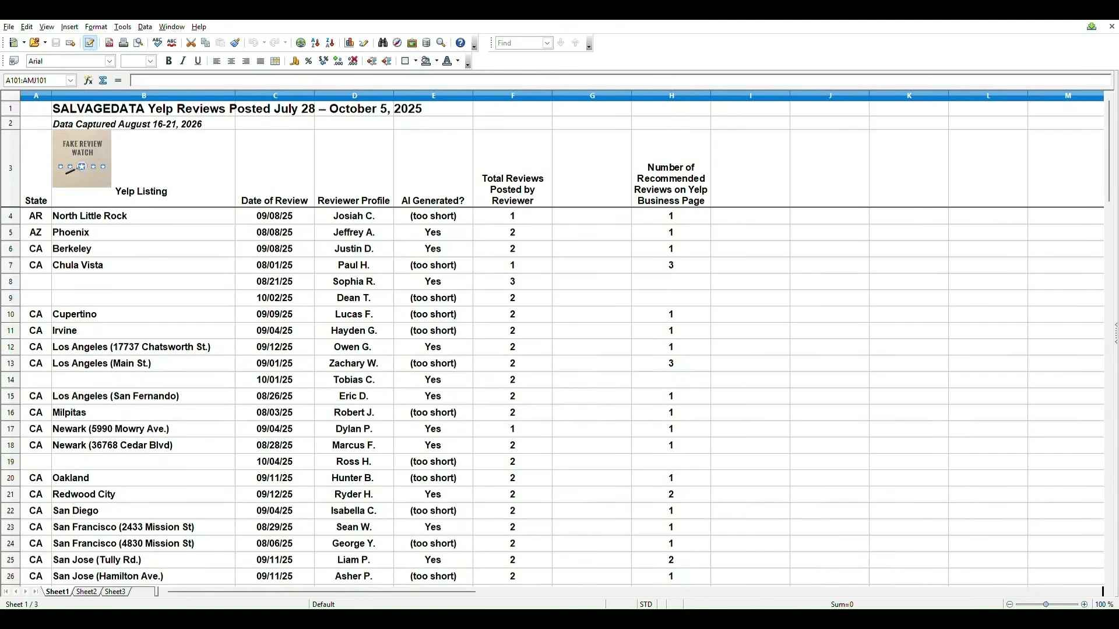Click the formula input line
1119x629 pixels.
(x=621, y=80)
